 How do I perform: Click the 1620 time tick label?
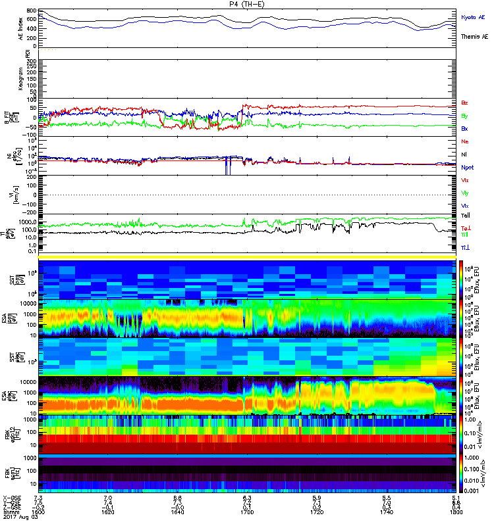click(x=108, y=512)
